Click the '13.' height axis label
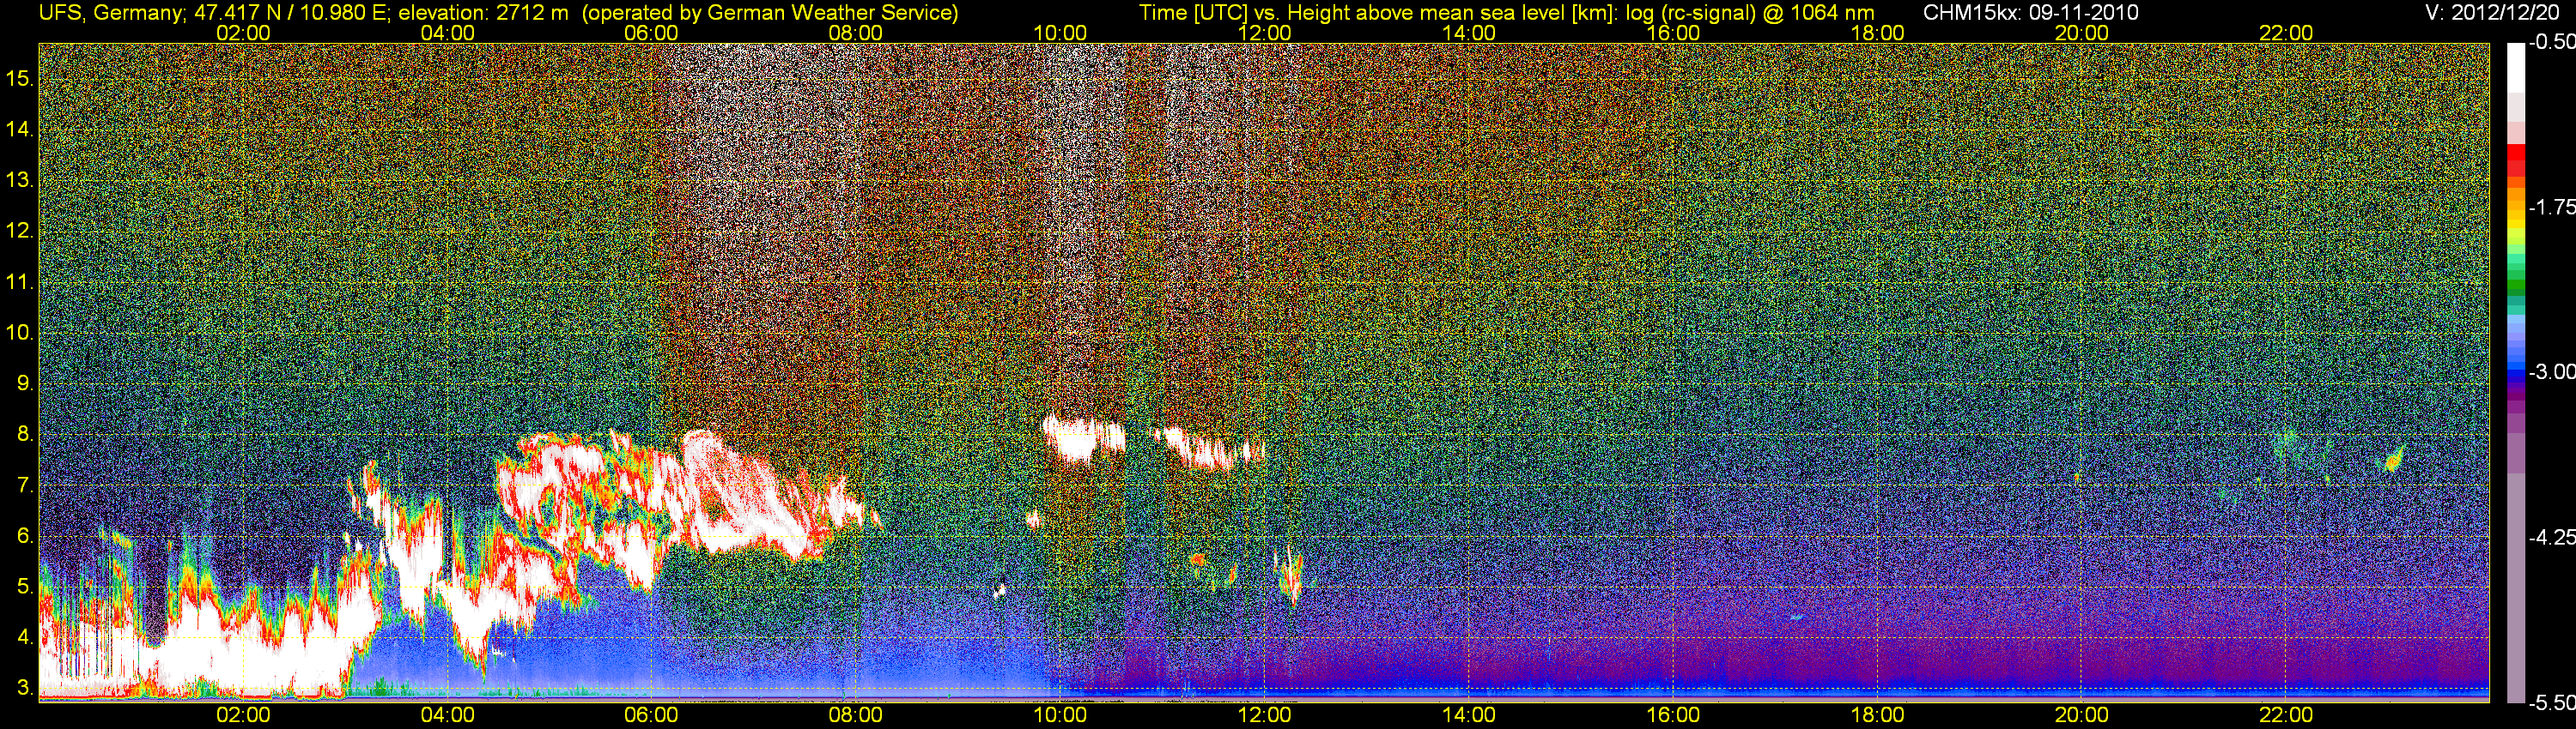Image resolution: width=2576 pixels, height=729 pixels. click(x=21, y=180)
